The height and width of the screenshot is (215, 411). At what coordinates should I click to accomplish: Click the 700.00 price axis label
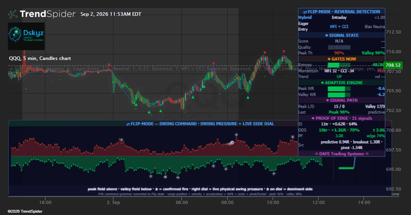(x=393, y=130)
